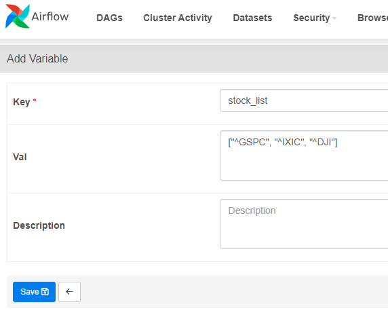Open Cluster Activity page

(x=178, y=18)
